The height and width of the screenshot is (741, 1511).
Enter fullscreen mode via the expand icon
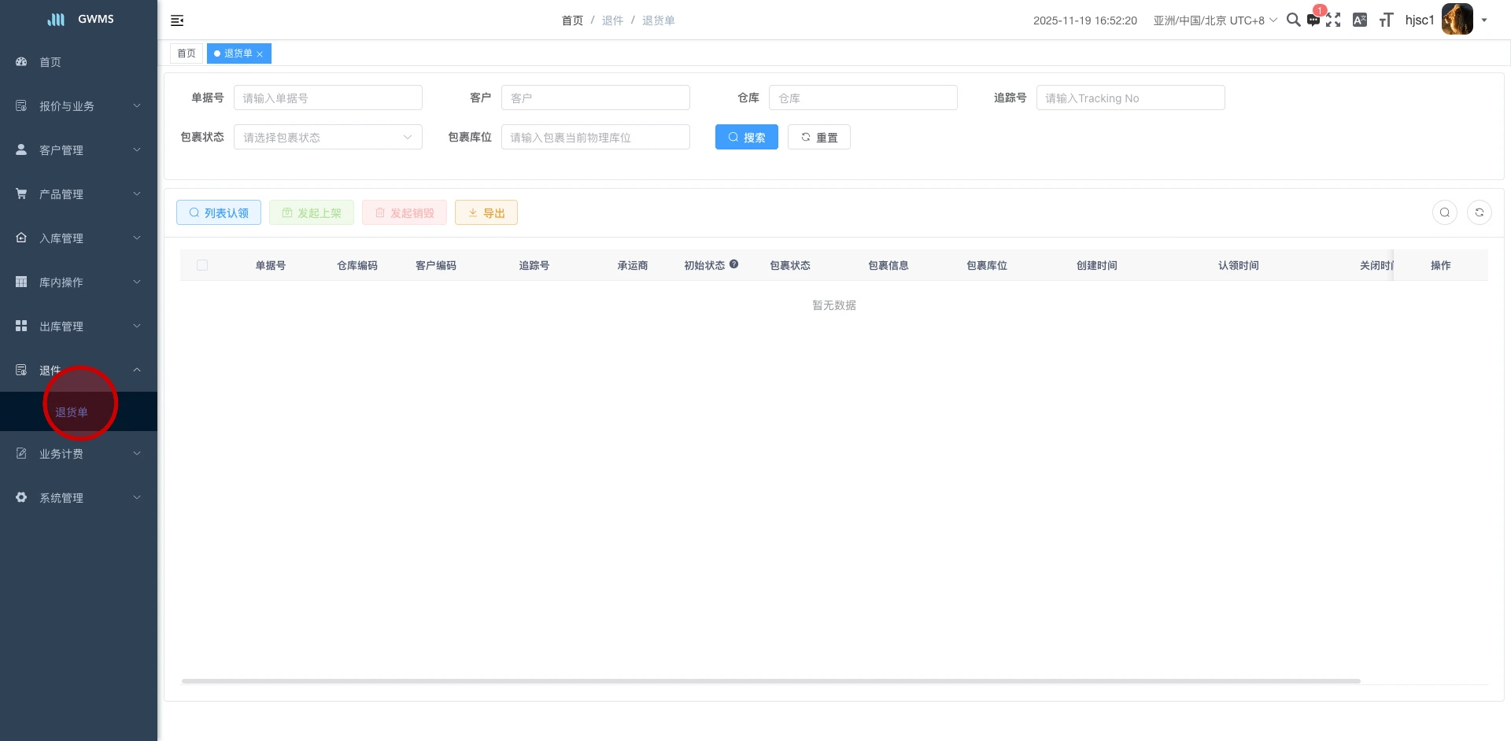tap(1334, 20)
